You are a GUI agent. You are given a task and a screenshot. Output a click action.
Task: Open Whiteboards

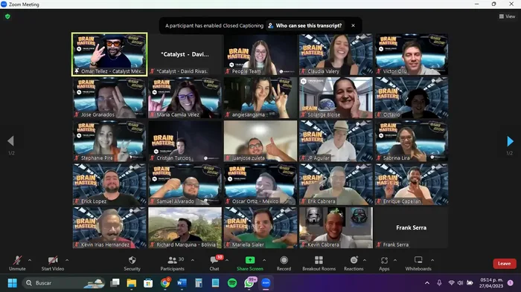pyautogui.click(x=418, y=264)
